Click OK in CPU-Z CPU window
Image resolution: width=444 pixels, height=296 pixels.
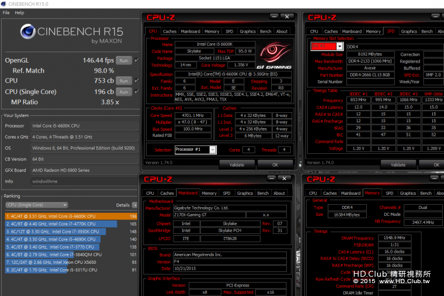pos(275,165)
